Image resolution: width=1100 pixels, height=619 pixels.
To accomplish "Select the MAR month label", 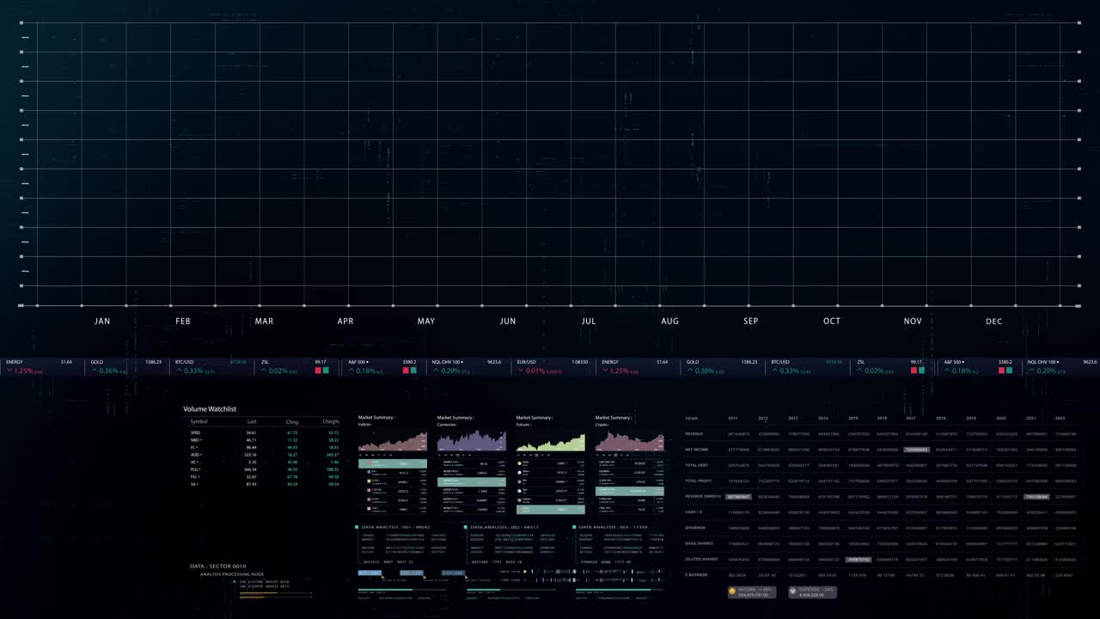I will (264, 322).
